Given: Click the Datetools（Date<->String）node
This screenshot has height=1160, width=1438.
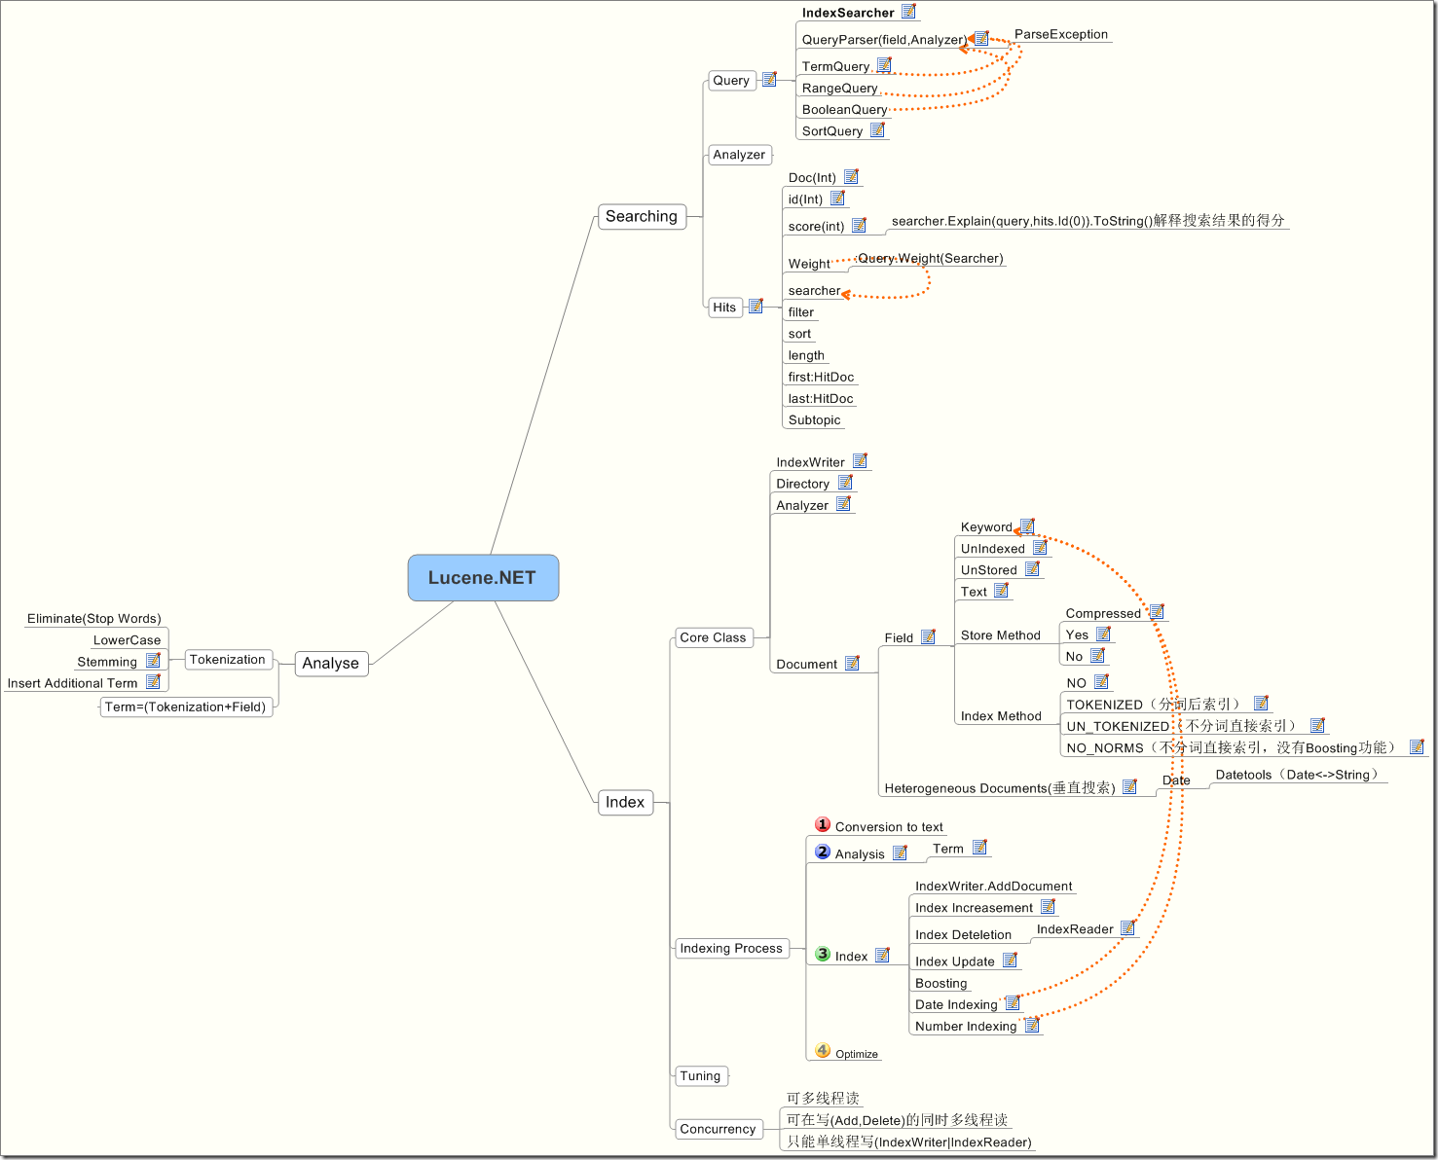Looking at the screenshot, I should coord(1299,774).
